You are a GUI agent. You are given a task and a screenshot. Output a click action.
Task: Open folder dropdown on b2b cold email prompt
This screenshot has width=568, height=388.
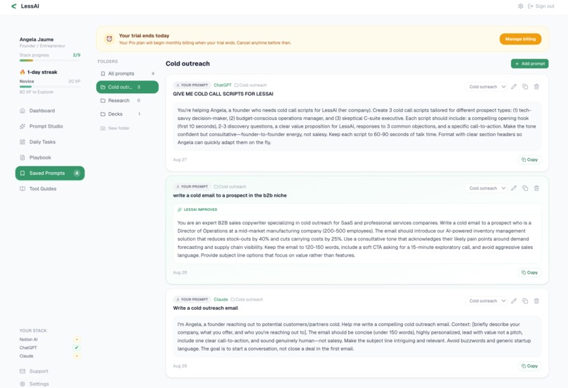tap(486, 188)
